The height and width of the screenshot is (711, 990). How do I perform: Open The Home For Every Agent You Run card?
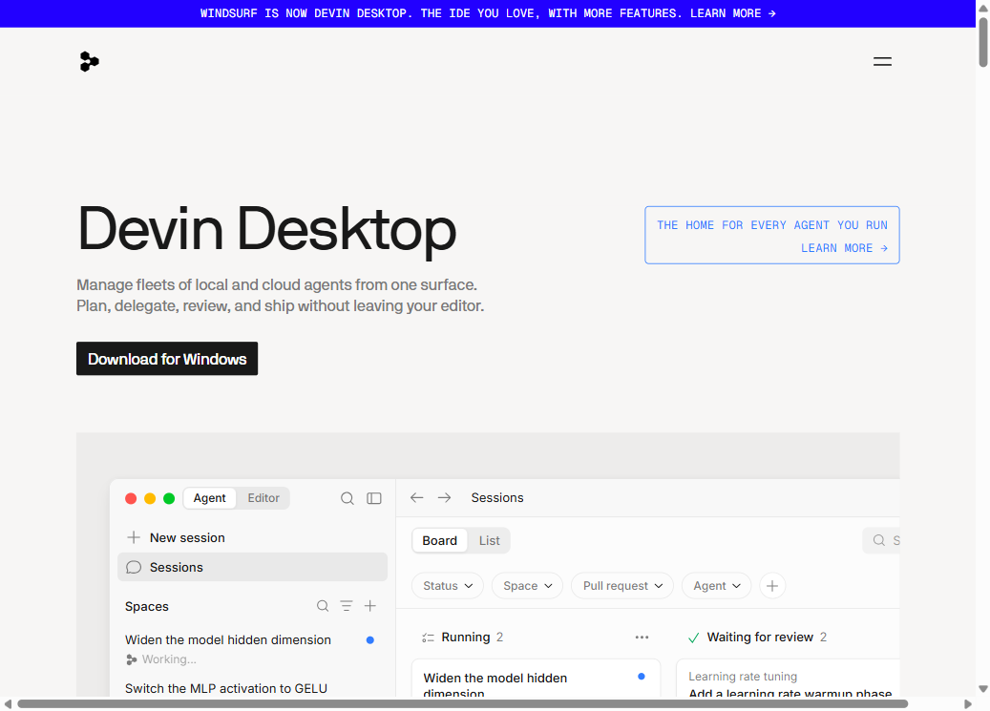(x=772, y=235)
